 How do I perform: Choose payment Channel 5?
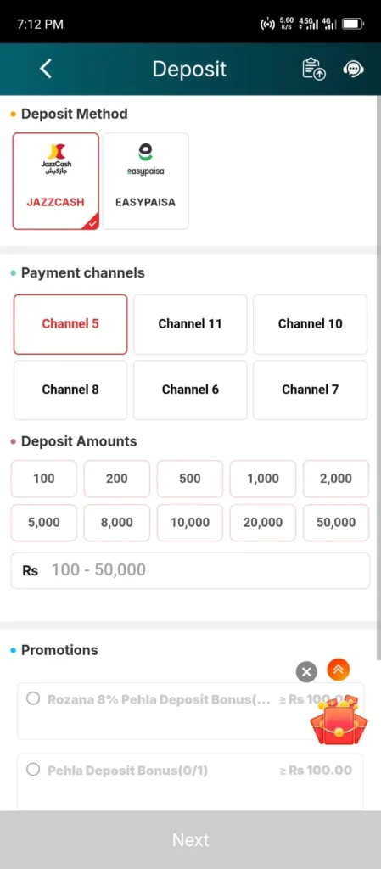(70, 324)
